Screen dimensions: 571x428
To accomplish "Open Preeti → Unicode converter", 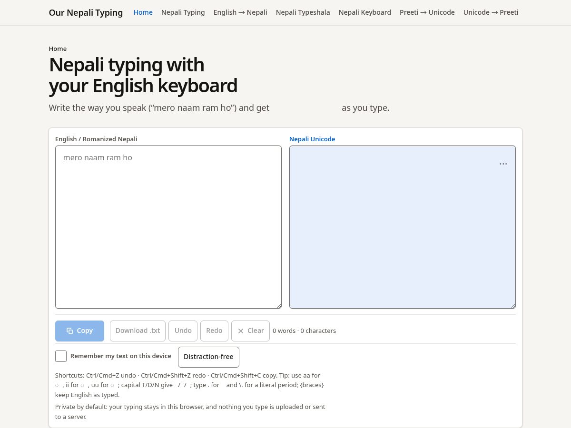I will pos(427,12).
